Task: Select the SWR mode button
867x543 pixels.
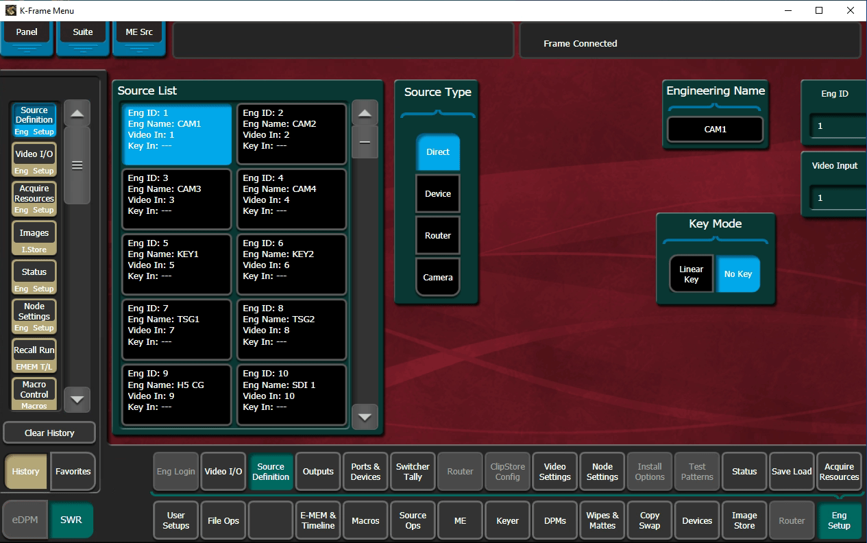Action: 71,520
